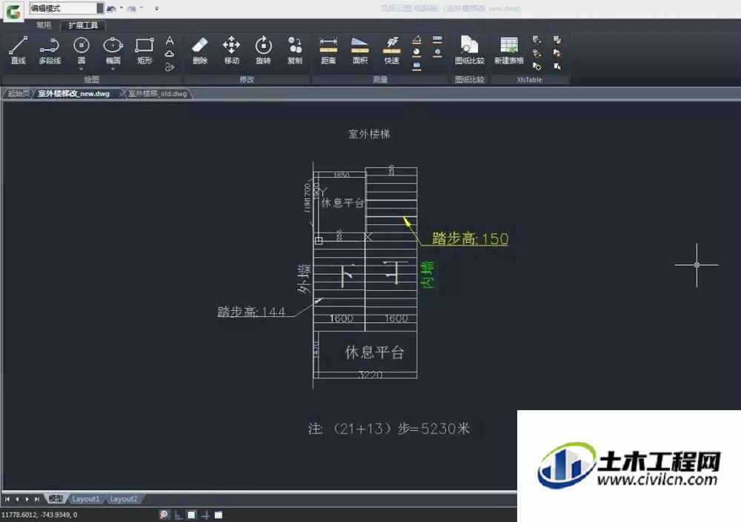
Task: Click the bottom-left XlsTable gear icon
Action: coord(536,67)
